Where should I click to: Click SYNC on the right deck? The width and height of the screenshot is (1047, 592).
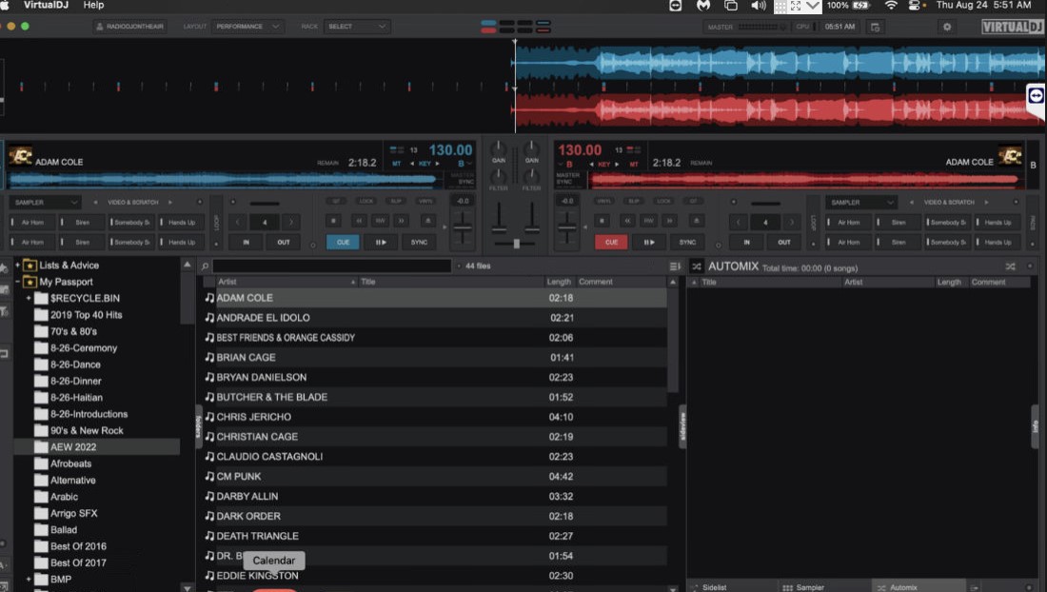tap(688, 243)
